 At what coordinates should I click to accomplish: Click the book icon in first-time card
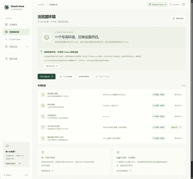[x=7, y=146]
